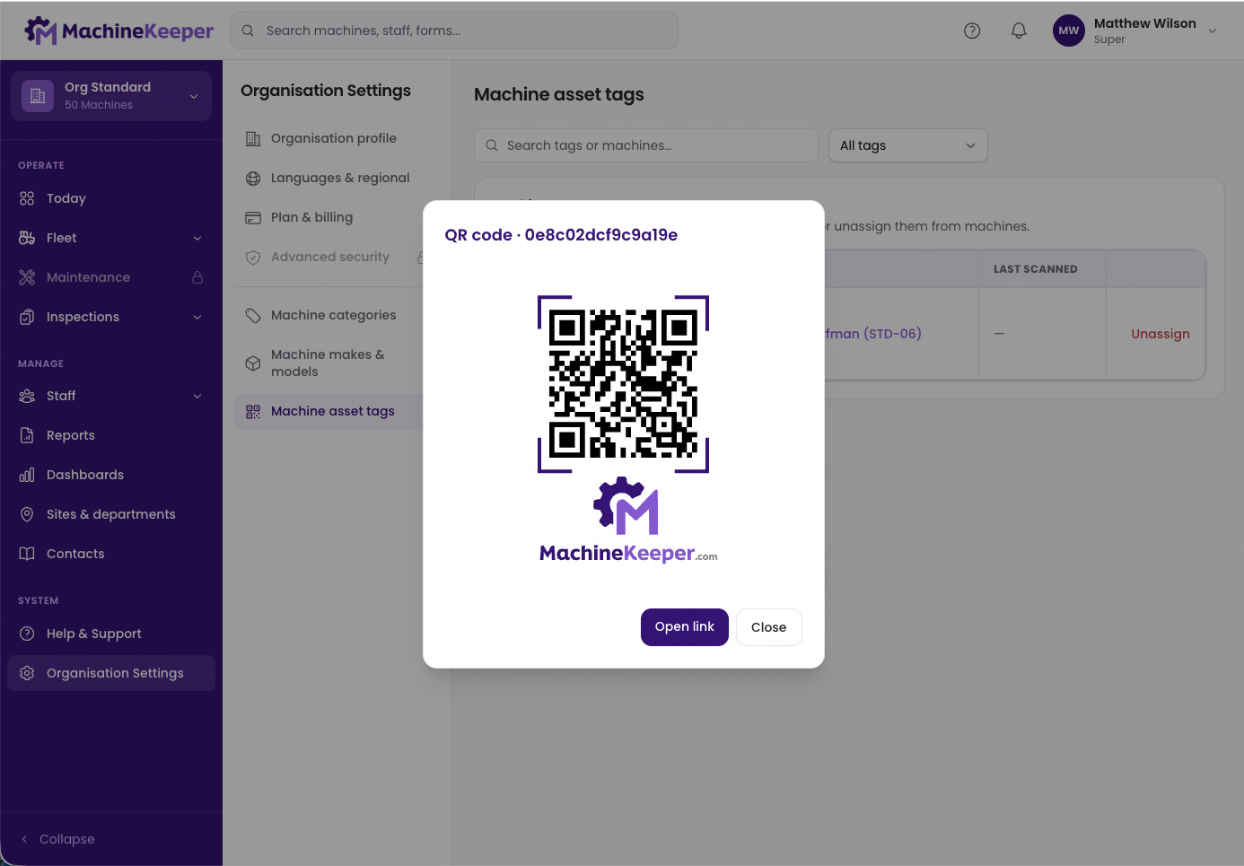Click the MW user avatar
The width and height of the screenshot is (1244, 866).
[1069, 31]
